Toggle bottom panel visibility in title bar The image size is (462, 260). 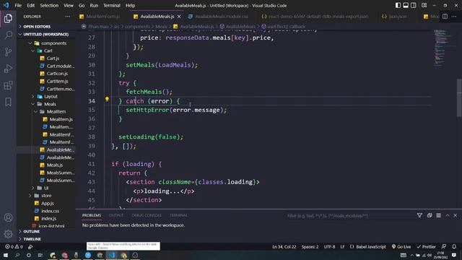pos(406,5)
